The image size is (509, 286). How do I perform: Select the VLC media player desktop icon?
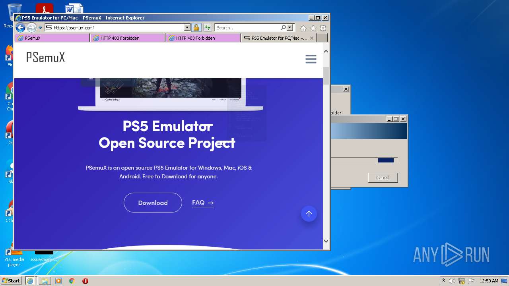[14, 257]
